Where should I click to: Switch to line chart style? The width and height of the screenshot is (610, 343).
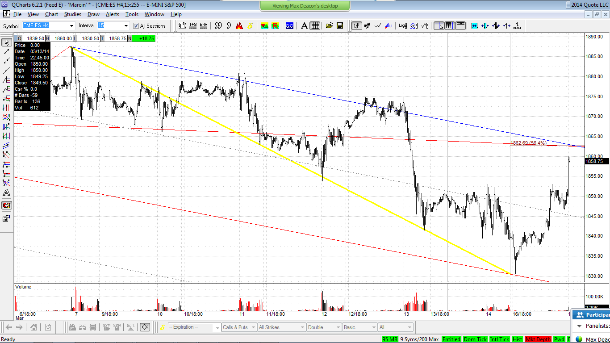coord(378,25)
